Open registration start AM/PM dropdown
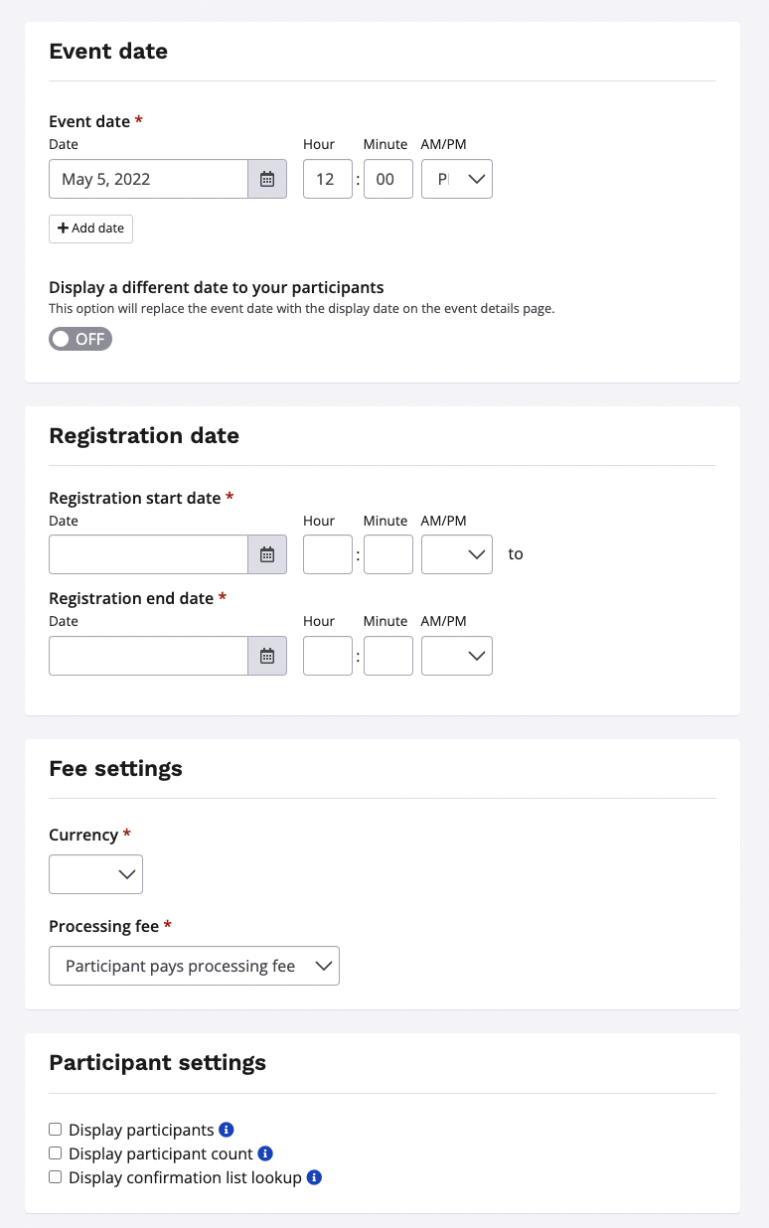This screenshot has height=1228, width=769. [x=457, y=555]
